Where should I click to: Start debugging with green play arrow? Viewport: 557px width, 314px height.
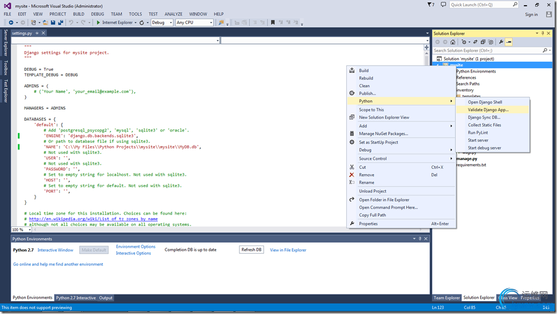coord(98,22)
